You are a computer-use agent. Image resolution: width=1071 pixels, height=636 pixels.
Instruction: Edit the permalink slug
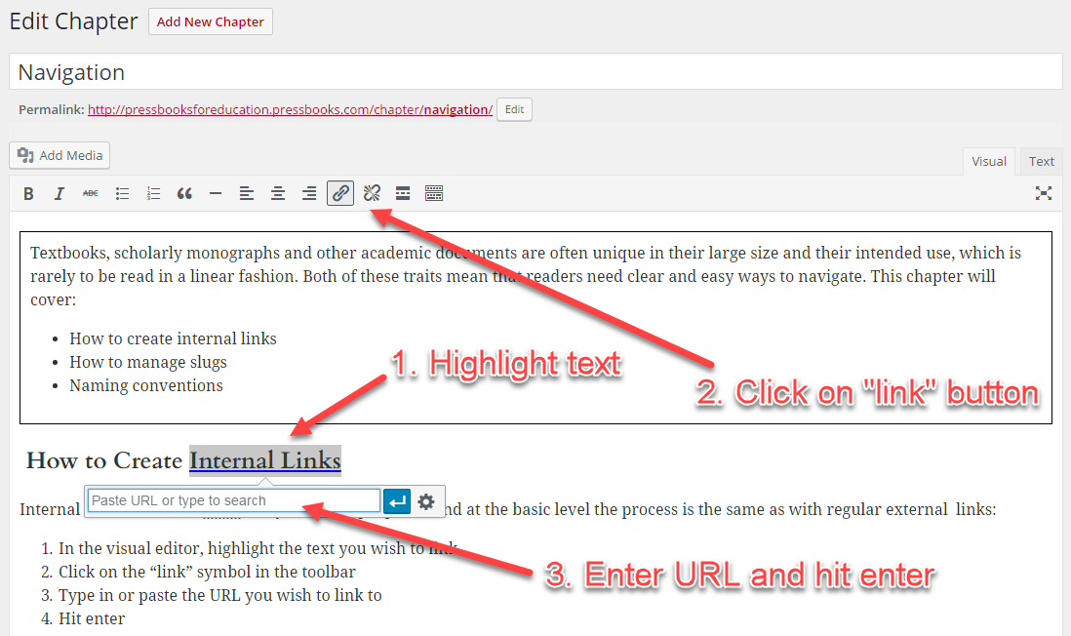pos(514,109)
